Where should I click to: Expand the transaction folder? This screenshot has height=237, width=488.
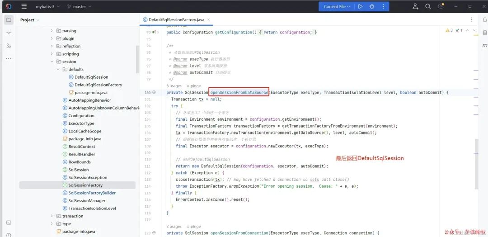pyautogui.click(x=52, y=216)
